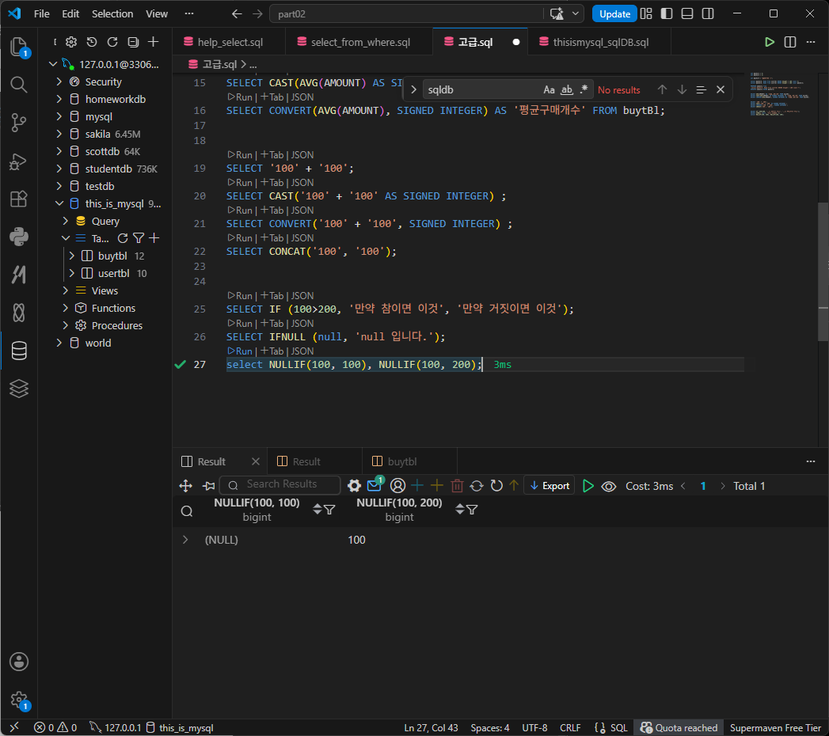Pin the result panel
Screen dimensions: 829x736
pos(209,486)
